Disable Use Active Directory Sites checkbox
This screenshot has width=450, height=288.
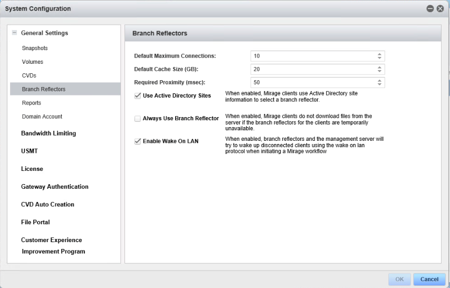[x=138, y=96]
